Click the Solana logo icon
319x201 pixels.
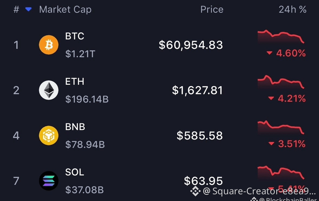point(48,181)
